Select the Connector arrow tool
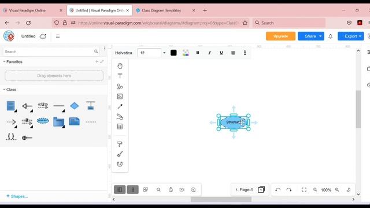 pos(120,106)
